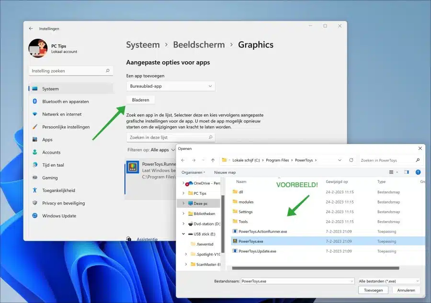Select the Settings folder
The height and width of the screenshot is (303, 431).
tap(242, 212)
